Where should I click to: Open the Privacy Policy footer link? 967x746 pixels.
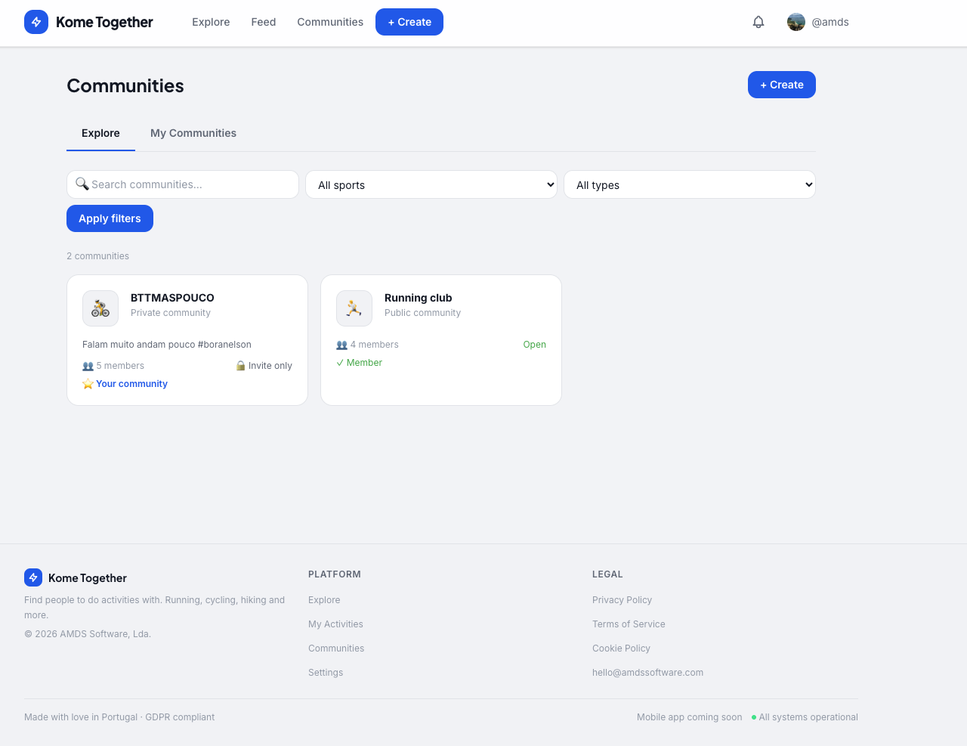622,600
